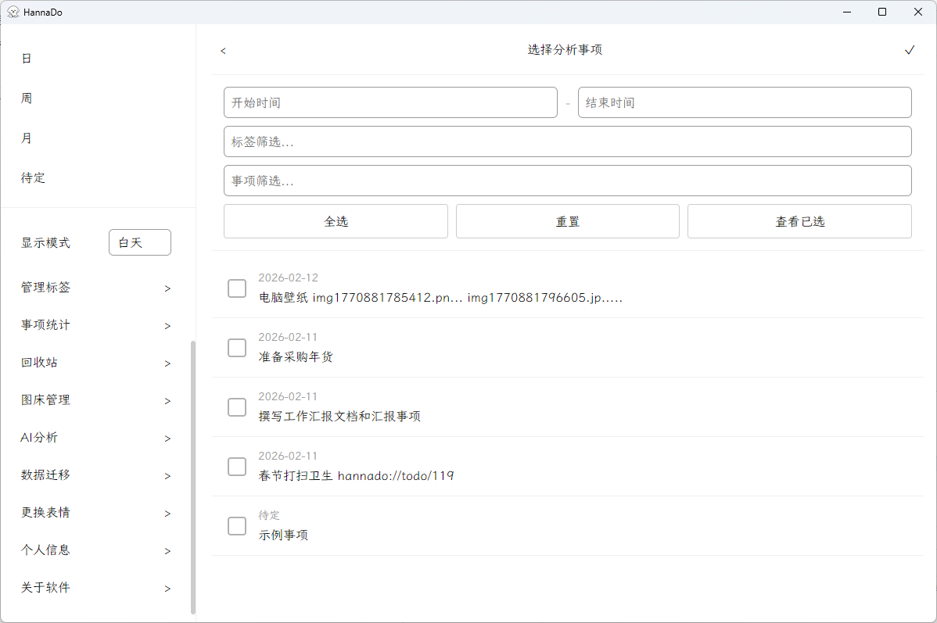The width and height of the screenshot is (937, 623).
Task: Click the HannaDo app icon in title bar
Action: click(x=13, y=12)
